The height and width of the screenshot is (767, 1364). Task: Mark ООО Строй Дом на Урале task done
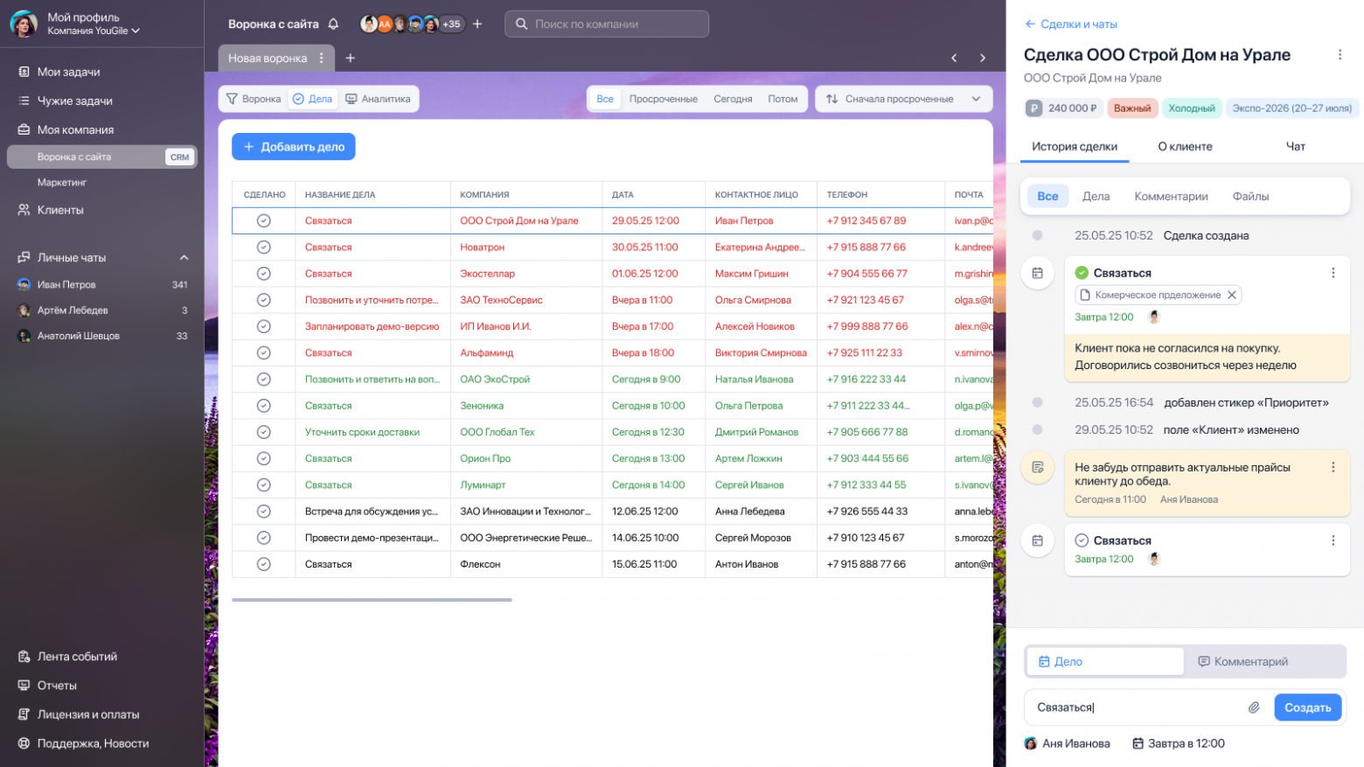263,221
